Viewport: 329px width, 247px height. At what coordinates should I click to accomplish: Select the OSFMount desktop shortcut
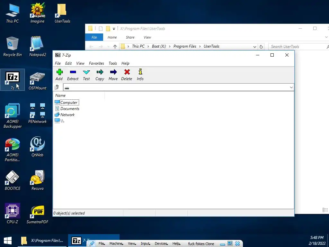click(x=37, y=81)
